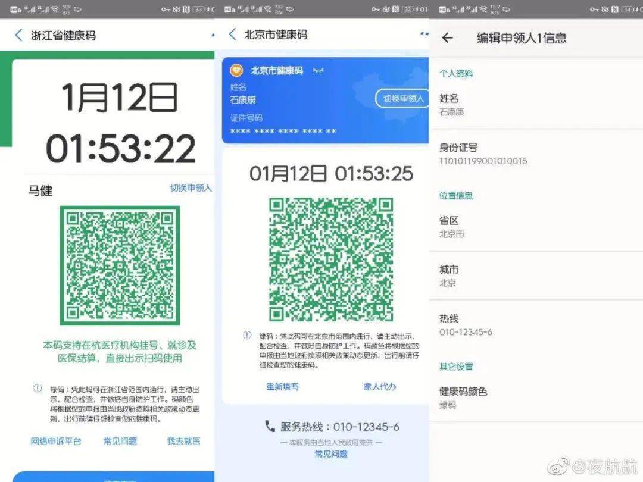Tap the back arrow on 编辑申领人1信息 page

coord(448,38)
